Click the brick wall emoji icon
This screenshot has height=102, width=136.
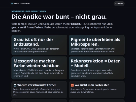tap(72, 85)
